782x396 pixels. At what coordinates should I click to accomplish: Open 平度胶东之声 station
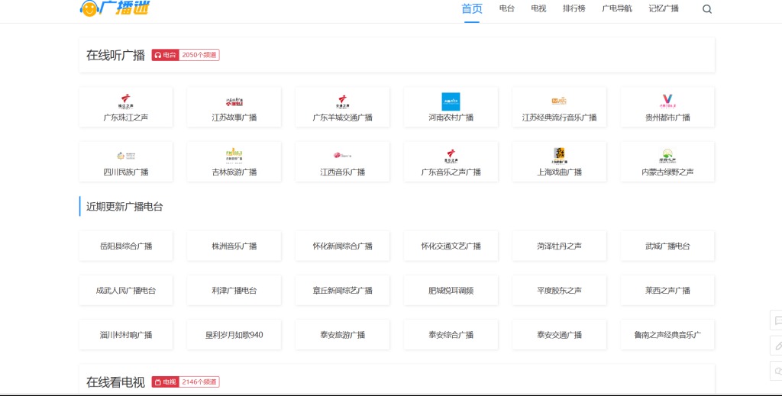[559, 290]
